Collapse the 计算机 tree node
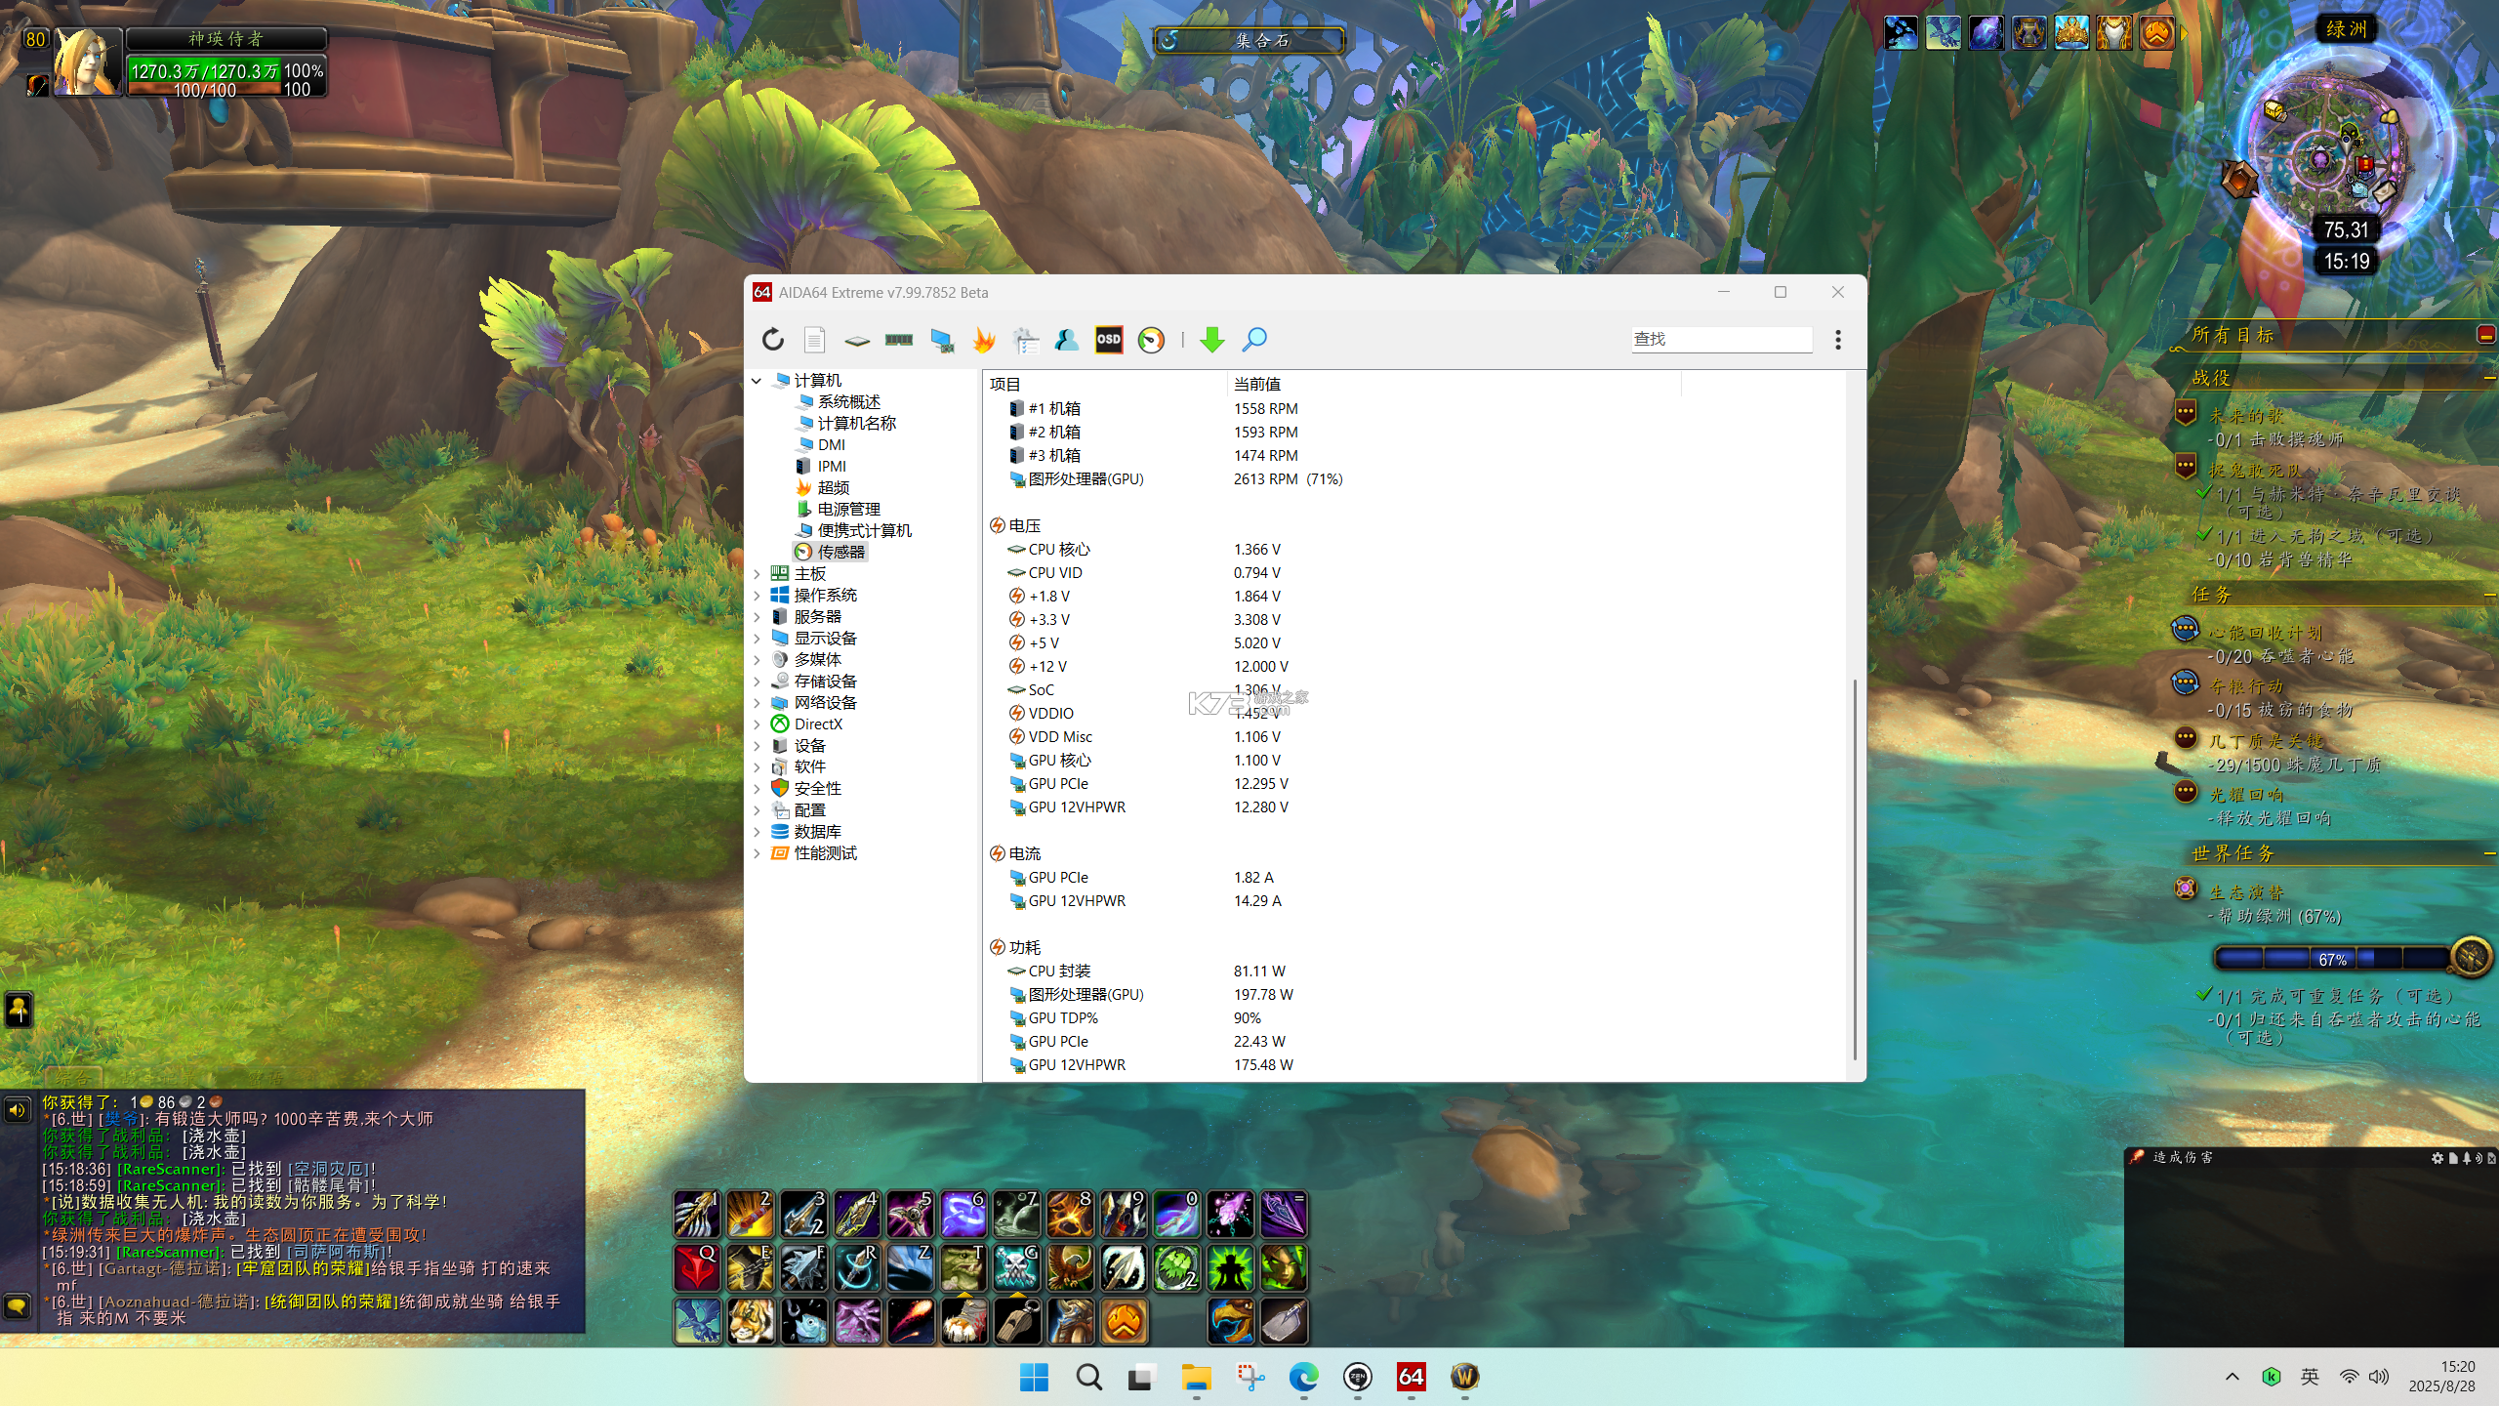The height and width of the screenshot is (1406, 2499). click(x=757, y=381)
